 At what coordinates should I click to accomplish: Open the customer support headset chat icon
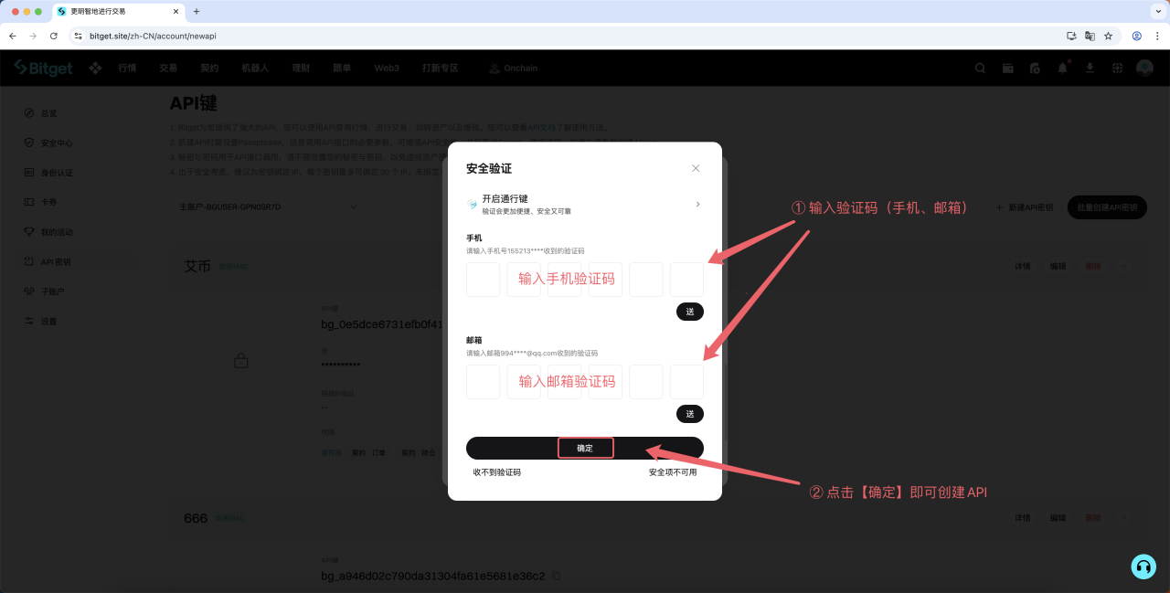click(x=1143, y=567)
